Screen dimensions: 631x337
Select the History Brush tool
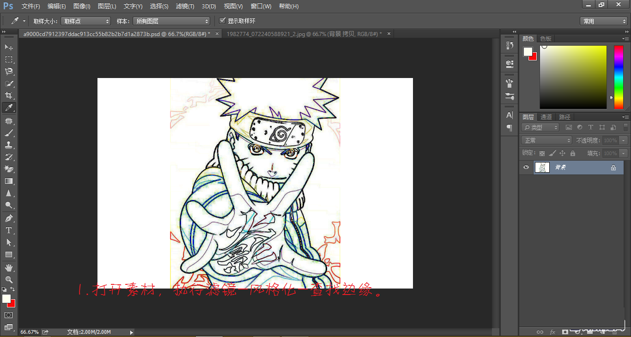9,157
